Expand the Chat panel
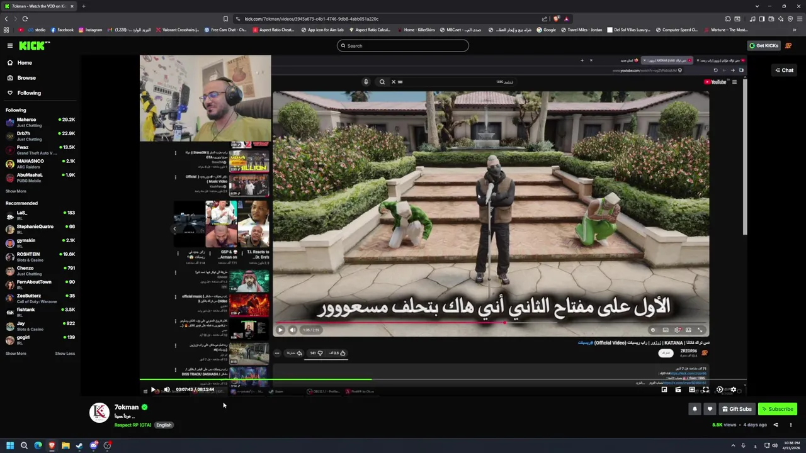806x453 pixels. pyautogui.click(x=784, y=70)
